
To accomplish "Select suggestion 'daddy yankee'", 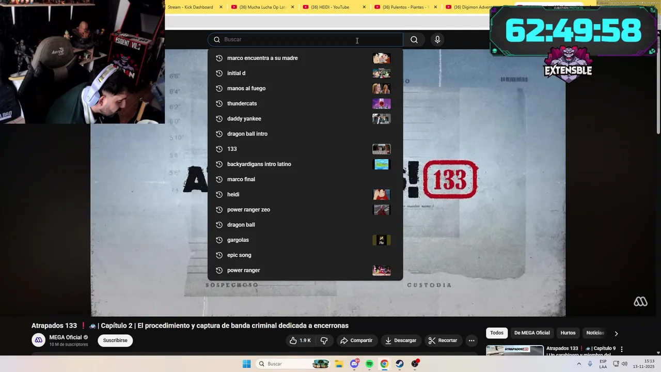I will 305,119.
